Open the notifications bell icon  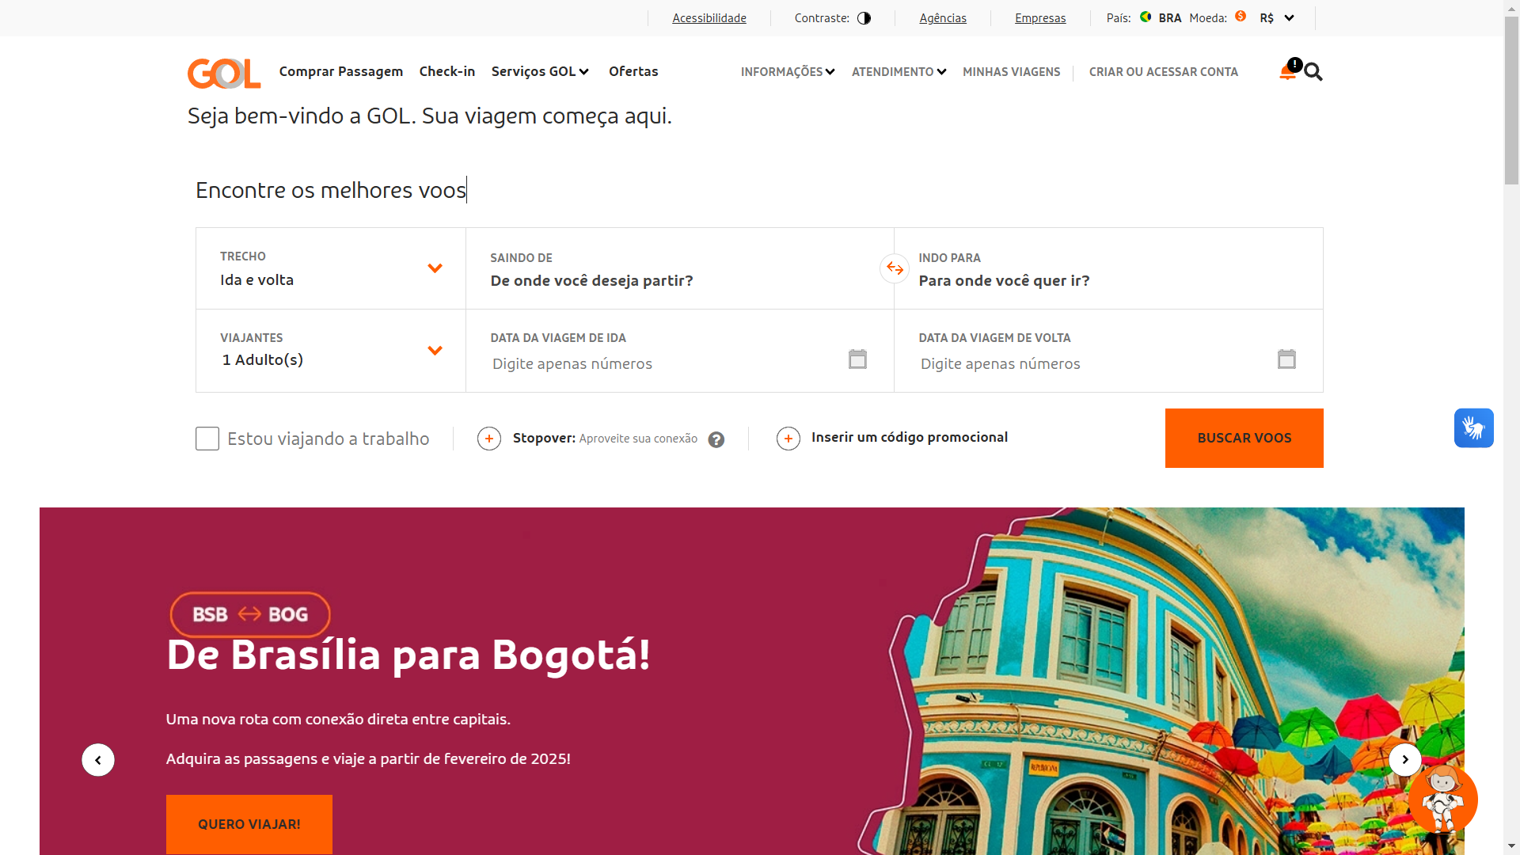point(1288,71)
